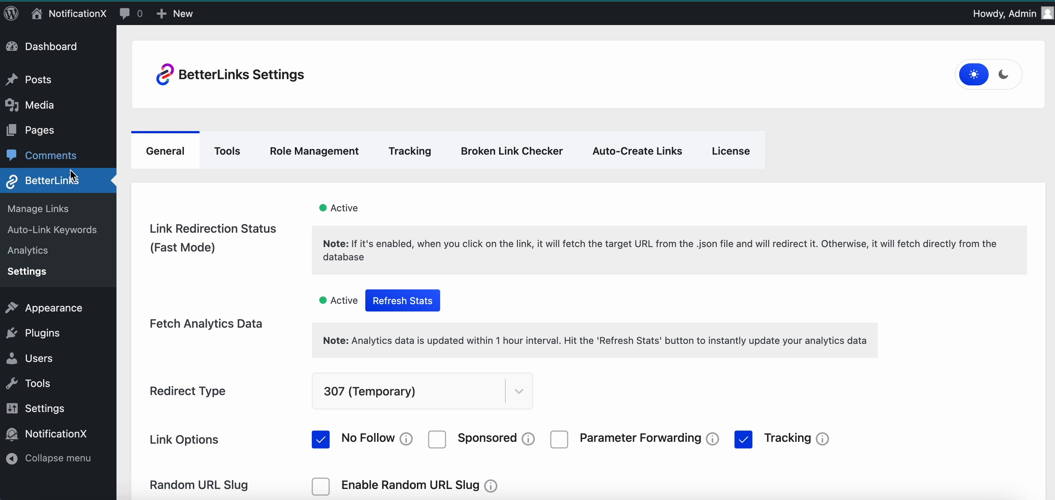Screen dimensions: 1055x500
Task: Check Enable Random URL Slug
Action: [321, 486]
